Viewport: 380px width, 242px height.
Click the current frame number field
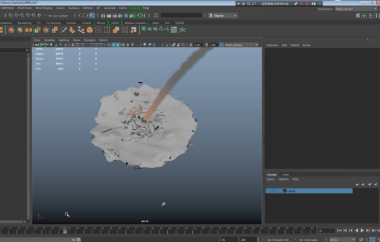(326, 231)
